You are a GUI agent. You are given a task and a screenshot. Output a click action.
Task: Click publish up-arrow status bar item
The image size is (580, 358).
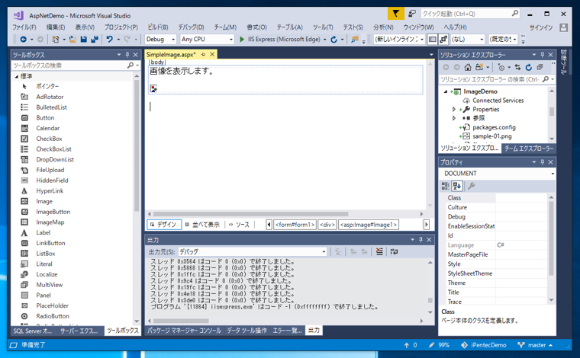411,345
